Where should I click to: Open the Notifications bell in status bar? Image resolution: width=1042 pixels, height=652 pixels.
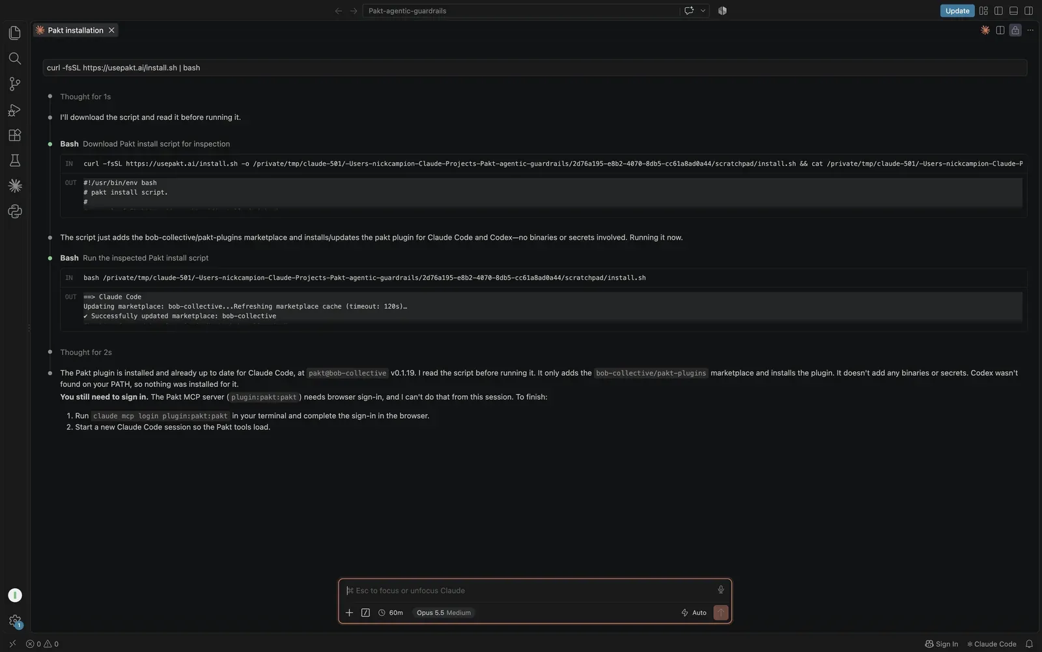click(x=1029, y=644)
